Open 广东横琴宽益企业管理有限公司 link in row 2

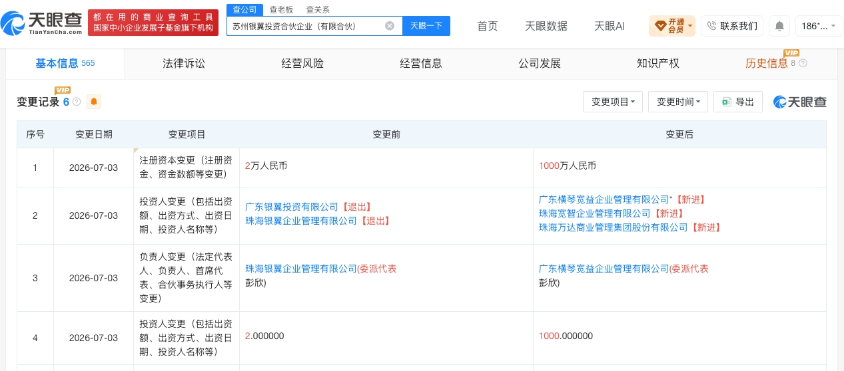click(x=604, y=199)
